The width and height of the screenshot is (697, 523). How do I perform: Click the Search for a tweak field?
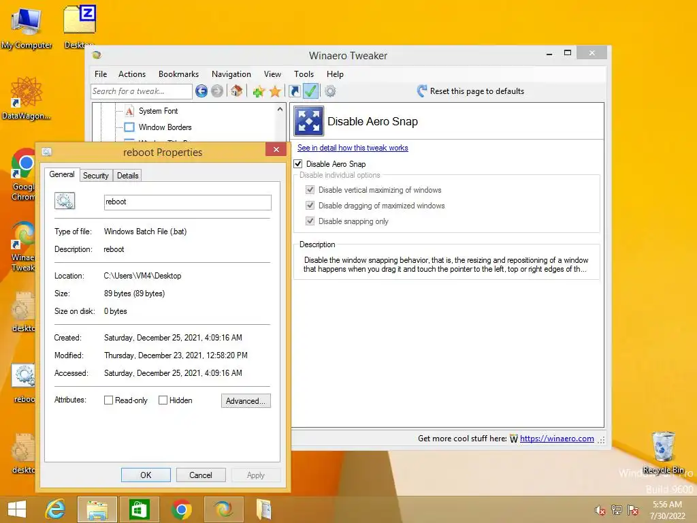pyautogui.click(x=142, y=91)
